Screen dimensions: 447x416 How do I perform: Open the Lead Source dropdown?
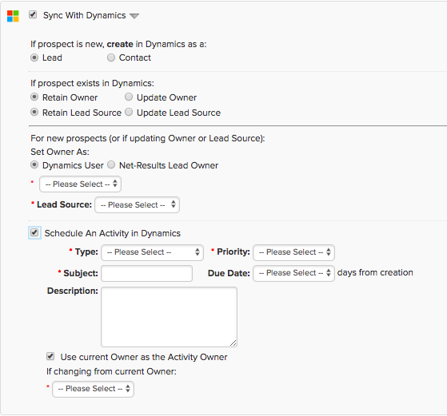137,204
